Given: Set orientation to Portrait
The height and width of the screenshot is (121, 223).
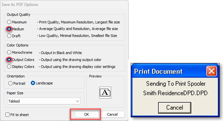Looking at the screenshot, I should [x=10, y=83].
